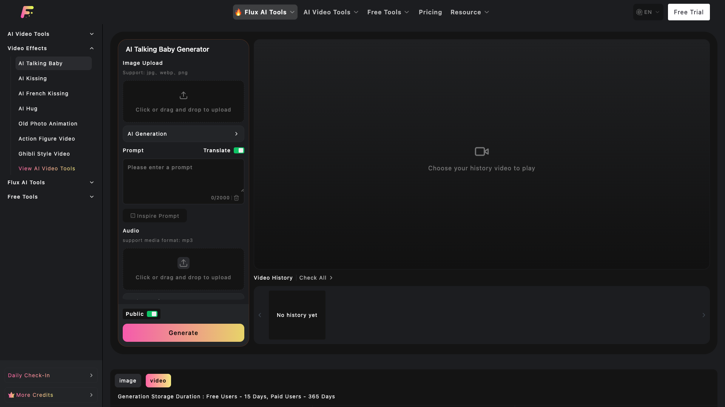Click the No history yet thumbnail
Image resolution: width=725 pixels, height=407 pixels.
pos(297,315)
